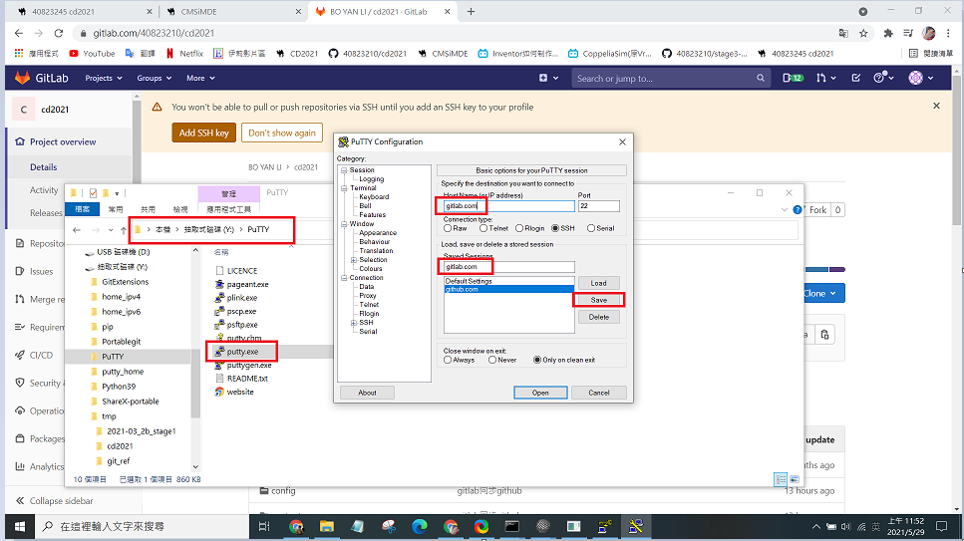Click Add SSH key on GitLab
Screen dimensions: 964x541
[x=203, y=133]
